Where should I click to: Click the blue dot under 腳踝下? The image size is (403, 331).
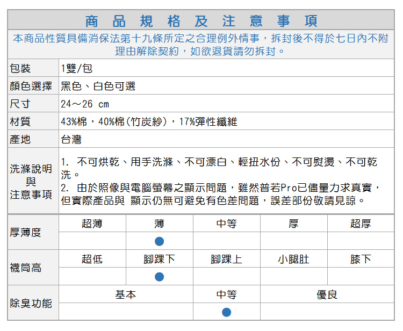pos(160,277)
